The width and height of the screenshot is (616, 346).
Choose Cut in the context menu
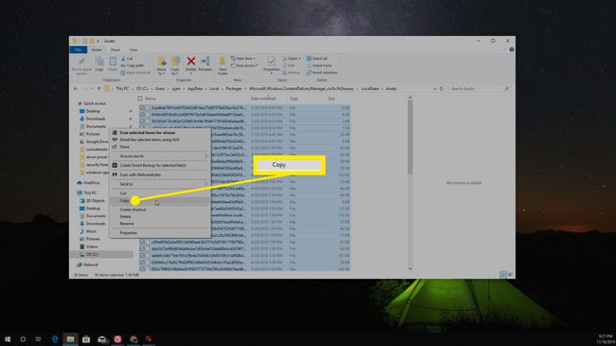tap(160, 193)
